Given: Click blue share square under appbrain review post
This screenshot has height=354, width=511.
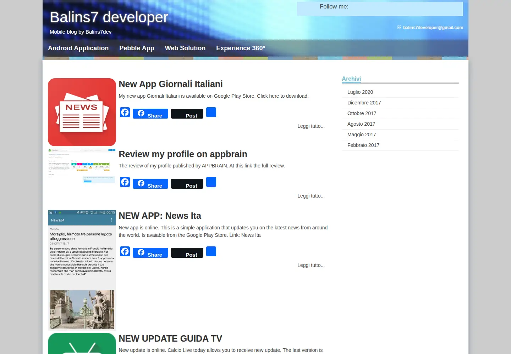Looking at the screenshot, I should click(x=211, y=182).
